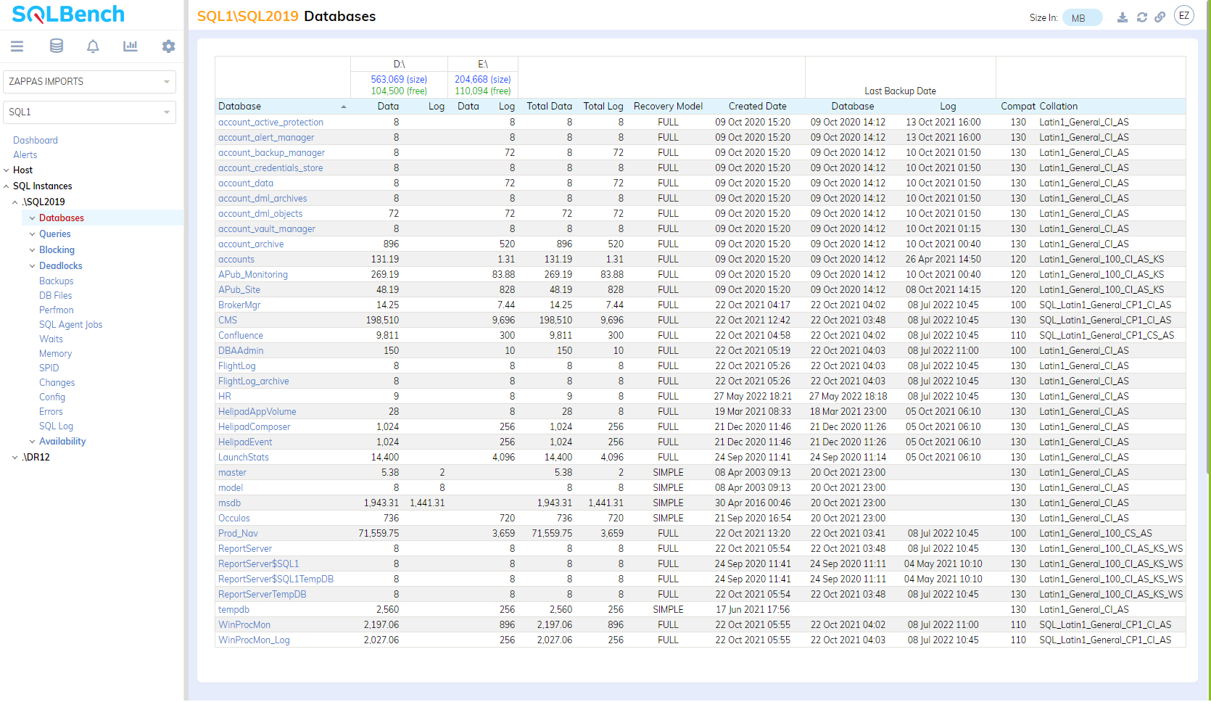The height and width of the screenshot is (702, 1211).
Task: Open the settings gear icon
Action: click(x=168, y=46)
